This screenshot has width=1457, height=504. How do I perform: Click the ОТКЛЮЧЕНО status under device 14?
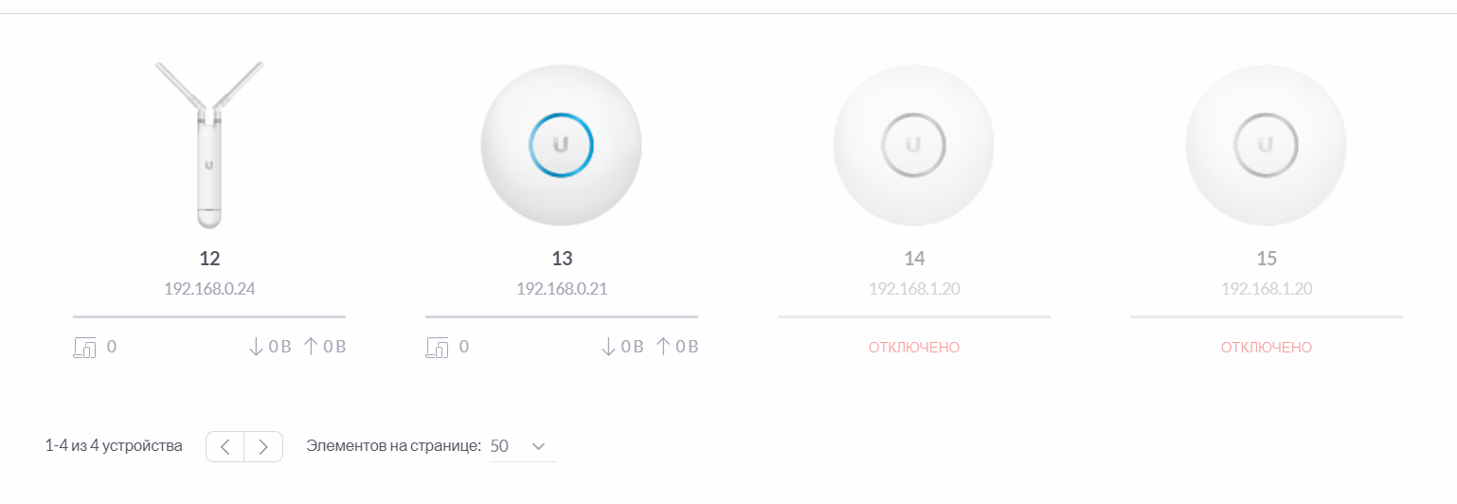click(914, 348)
